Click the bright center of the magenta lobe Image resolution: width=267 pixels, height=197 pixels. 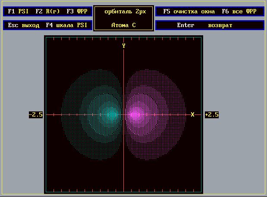[135, 115]
